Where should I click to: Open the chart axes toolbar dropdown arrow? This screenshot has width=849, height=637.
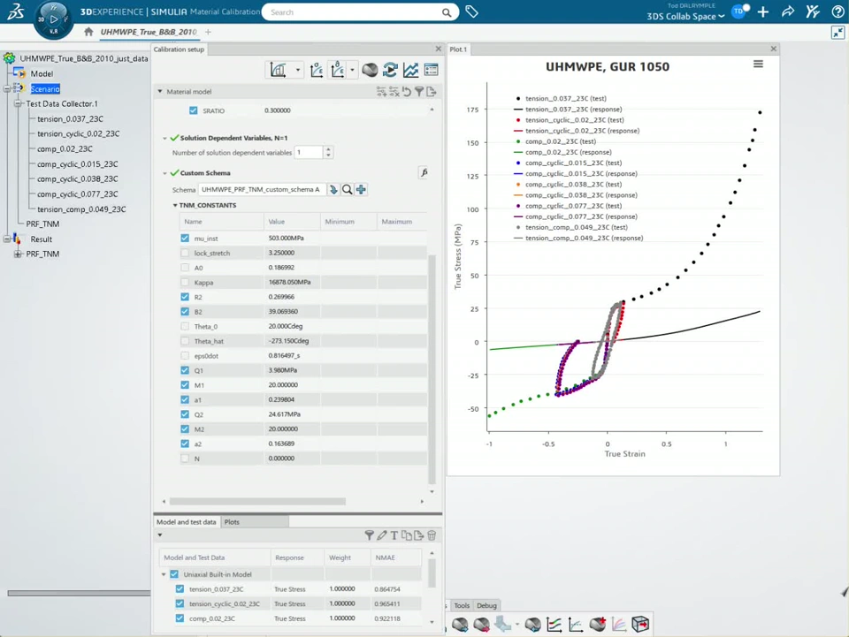pos(298,71)
